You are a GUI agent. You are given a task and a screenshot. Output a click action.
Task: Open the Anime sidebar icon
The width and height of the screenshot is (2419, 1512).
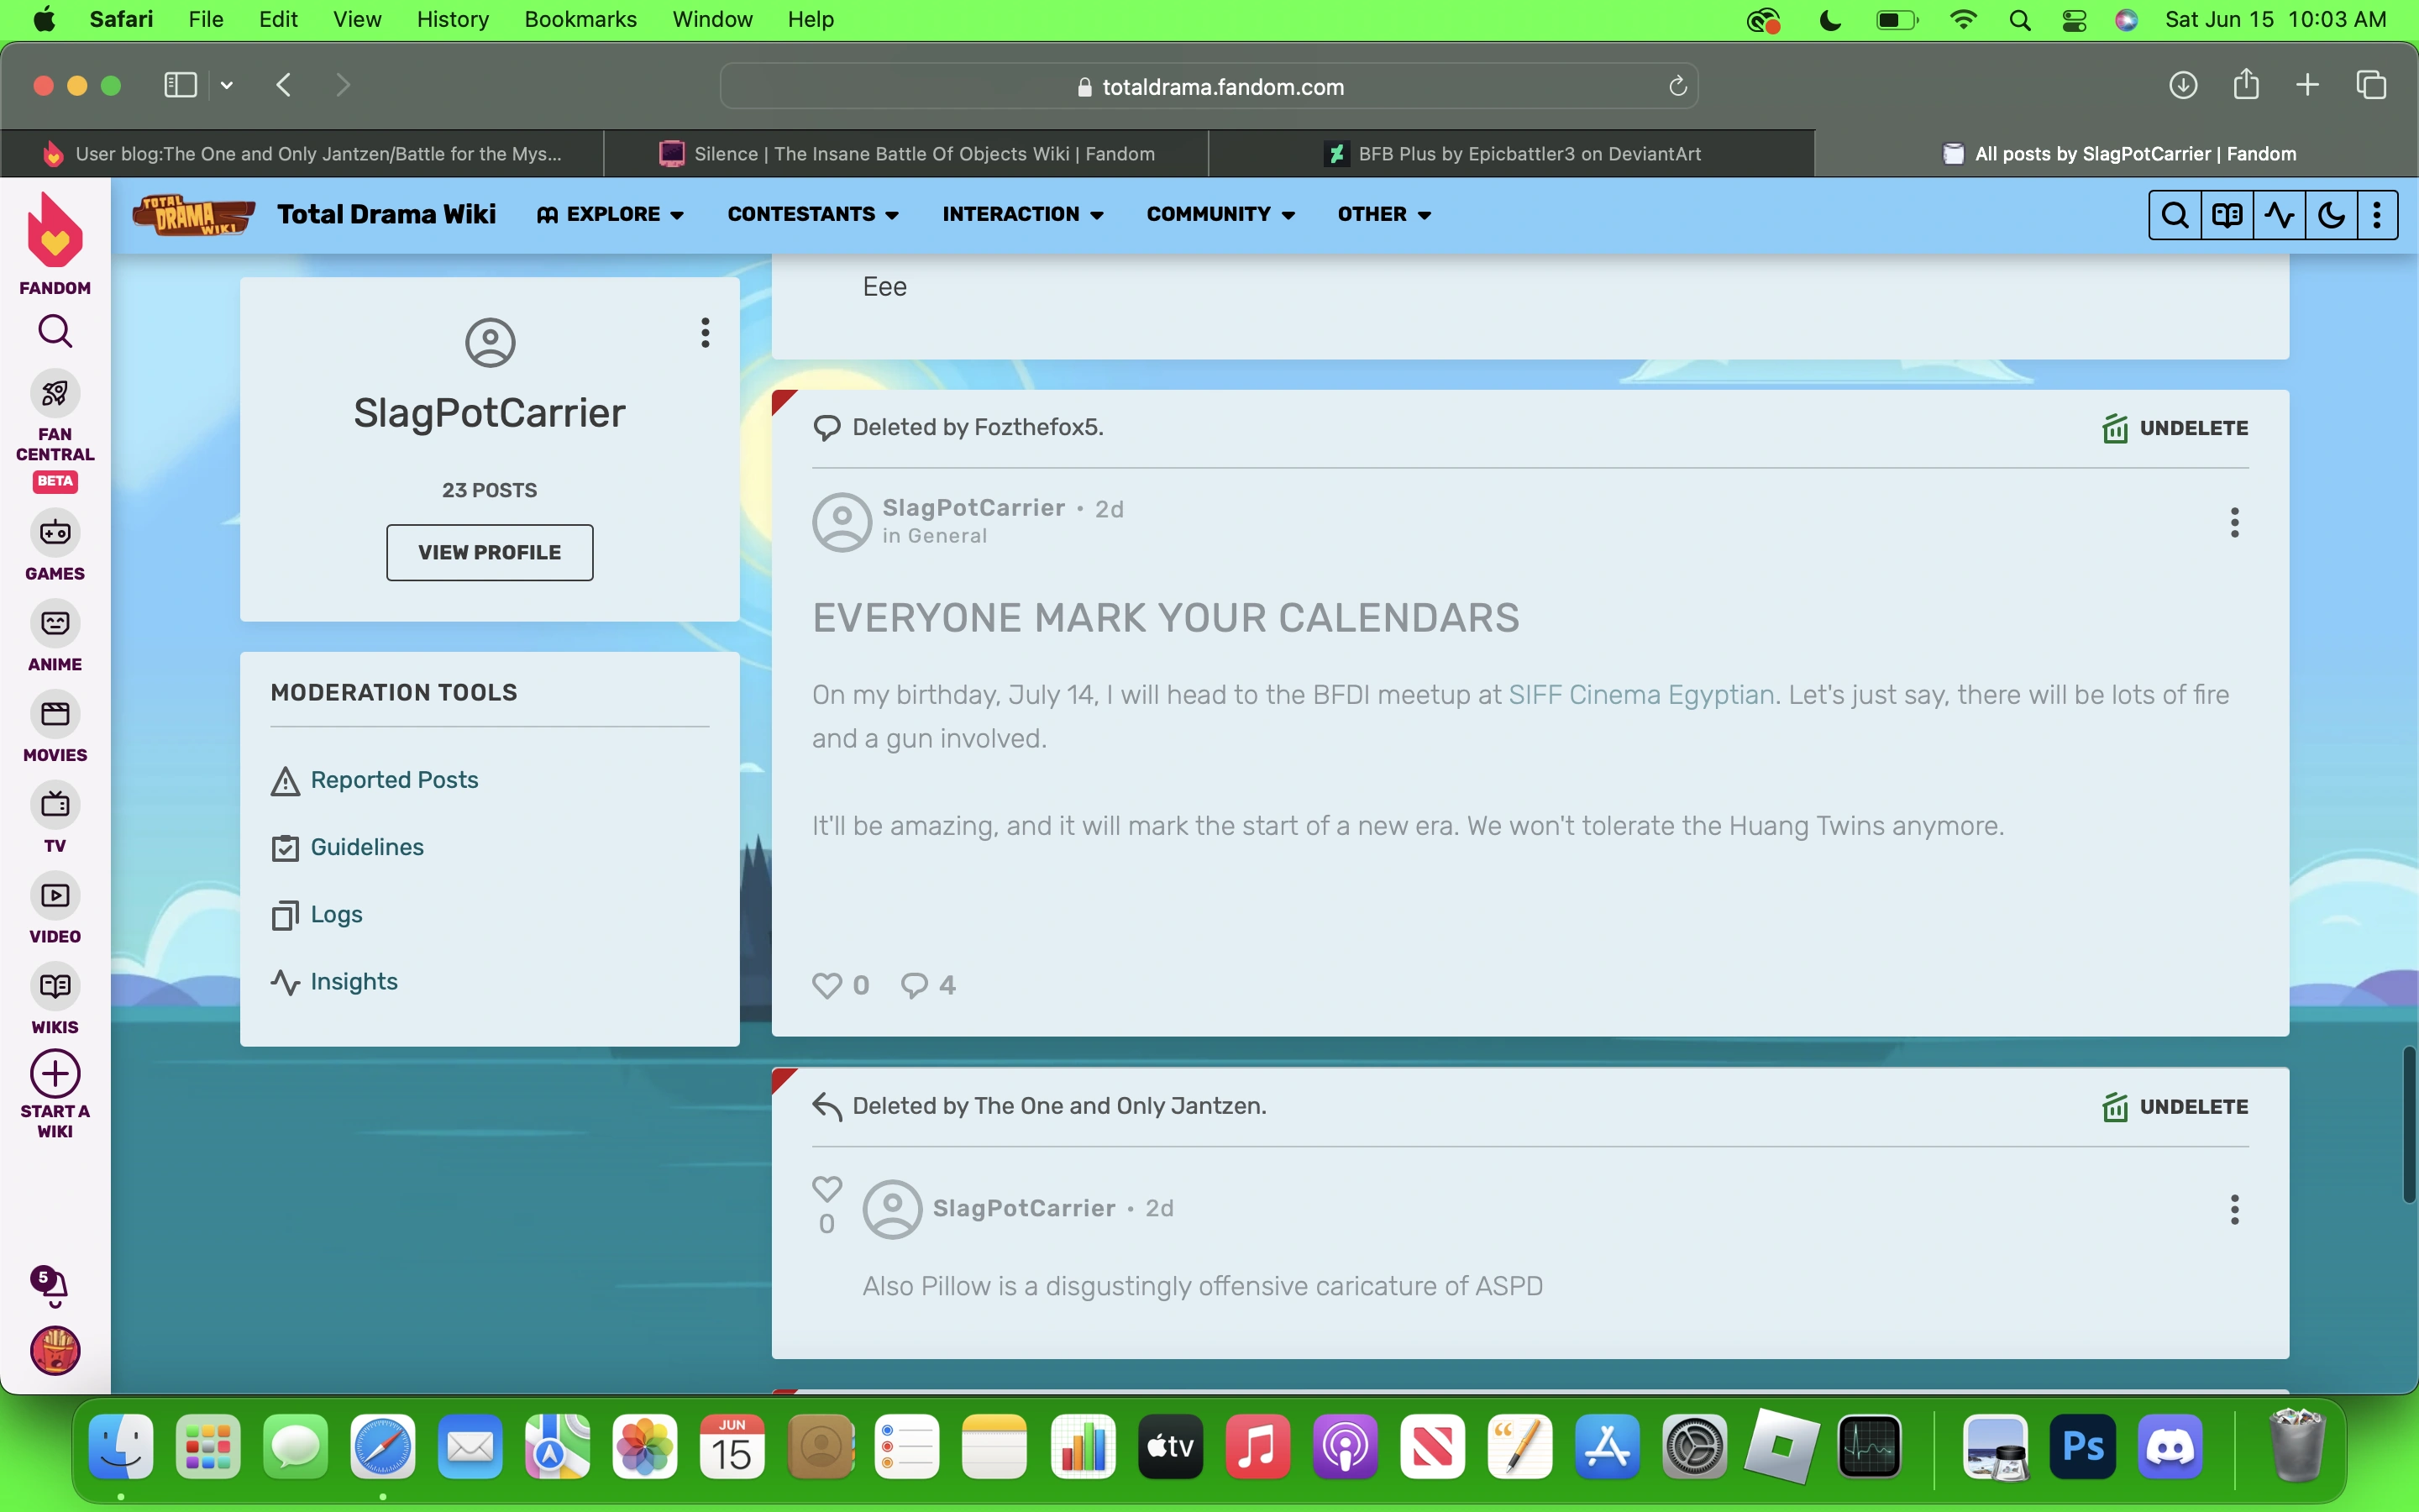(55, 624)
